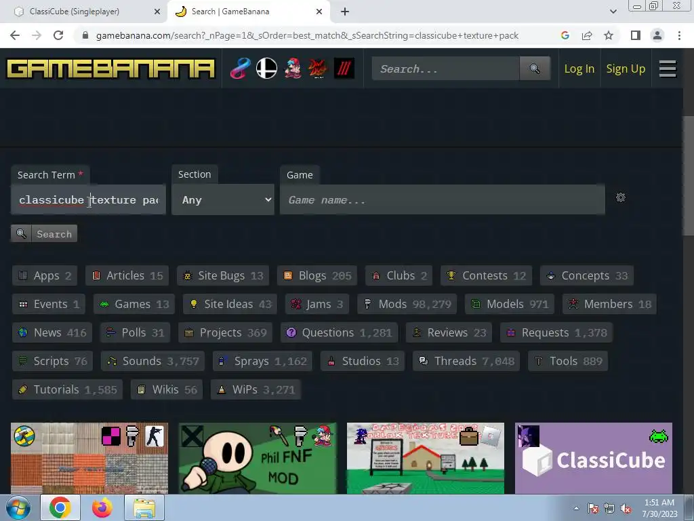Launch Firefox from the taskbar

pyautogui.click(x=102, y=507)
